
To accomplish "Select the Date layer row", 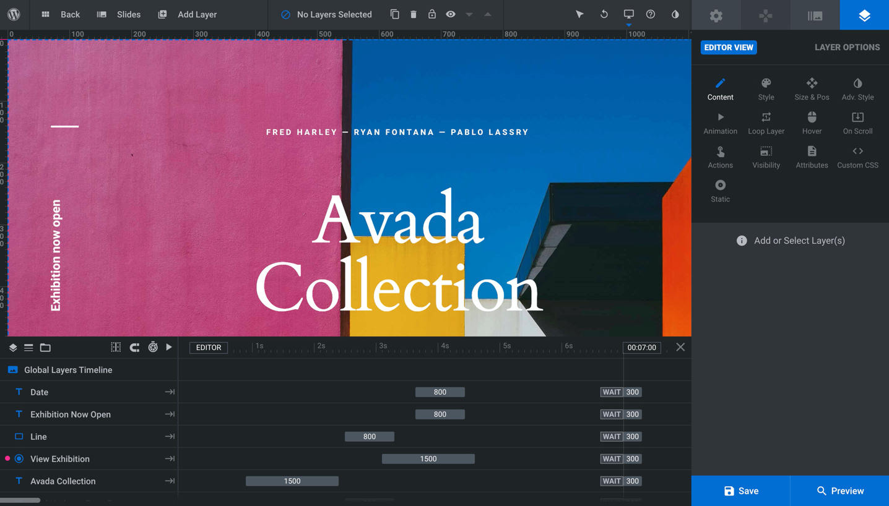I will pyautogui.click(x=89, y=392).
